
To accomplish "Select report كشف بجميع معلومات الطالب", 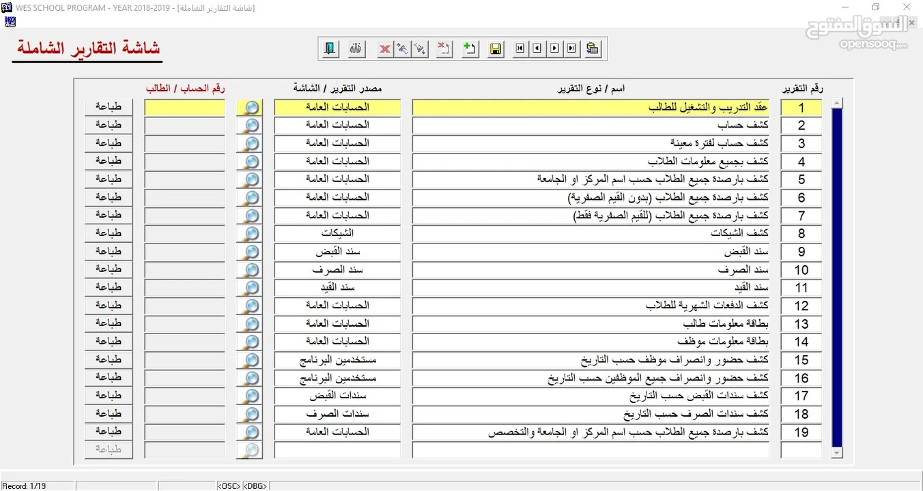I will pos(591,162).
